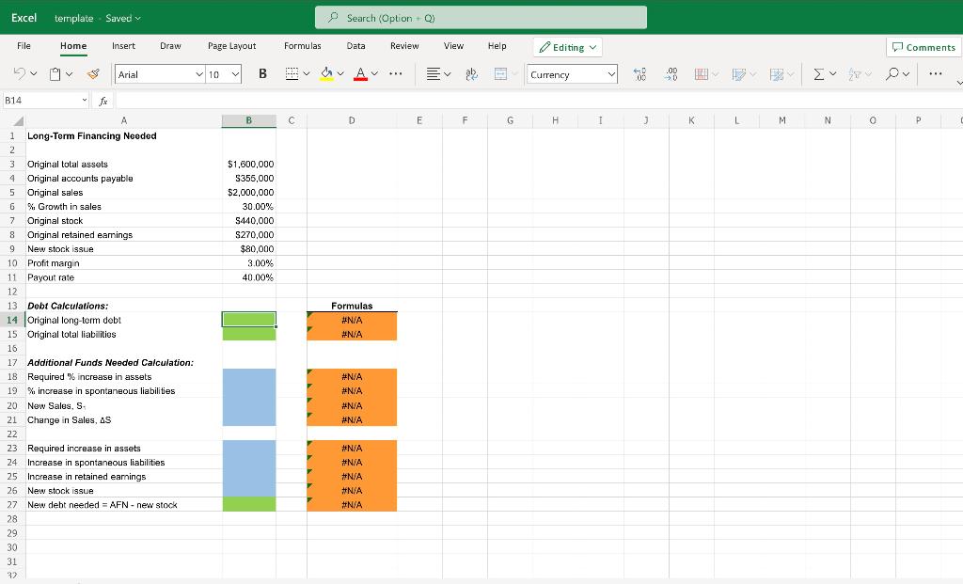
Task: Expand the Borders dropdown arrow
Action: [x=307, y=73]
